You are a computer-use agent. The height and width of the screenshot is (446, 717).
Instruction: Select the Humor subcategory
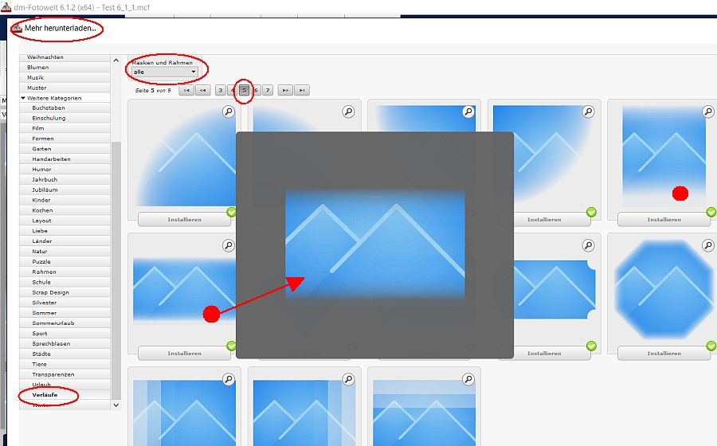coord(65,169)
